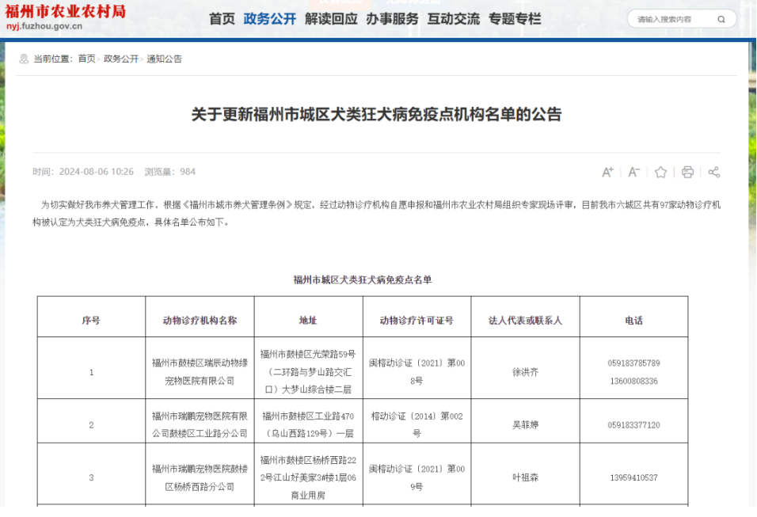Open the share icon options

tap(713, 172)
